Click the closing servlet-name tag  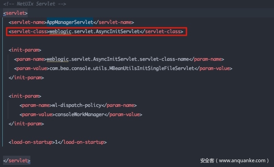(114, 22)
